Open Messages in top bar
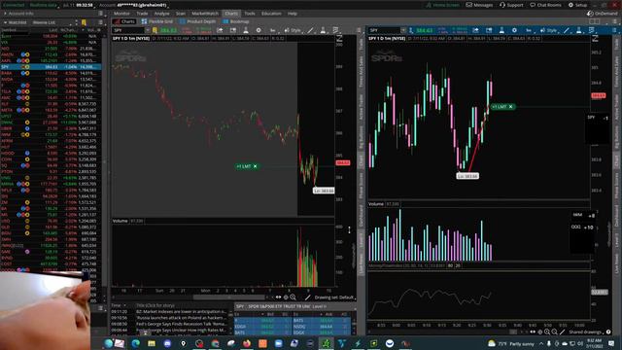This screenshot has height=350, width=622. point(479,5)
